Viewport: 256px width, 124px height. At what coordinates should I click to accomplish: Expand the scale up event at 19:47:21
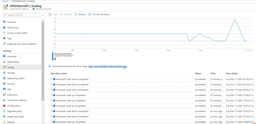[52, 106]
